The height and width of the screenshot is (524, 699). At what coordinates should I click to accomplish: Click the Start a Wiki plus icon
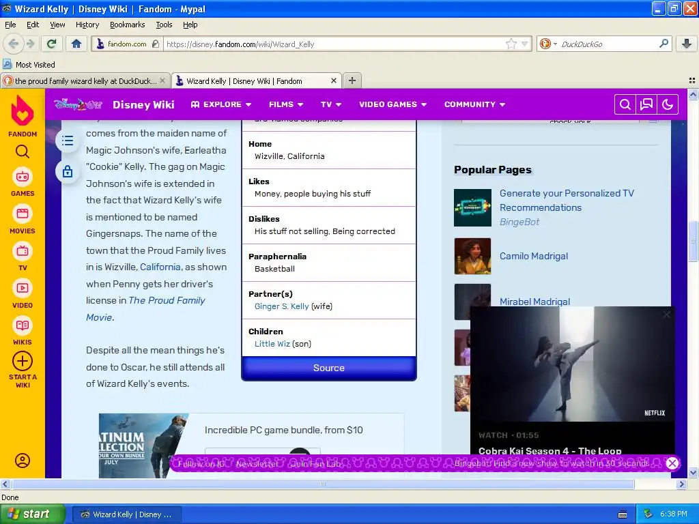click(x=23, y=361)
